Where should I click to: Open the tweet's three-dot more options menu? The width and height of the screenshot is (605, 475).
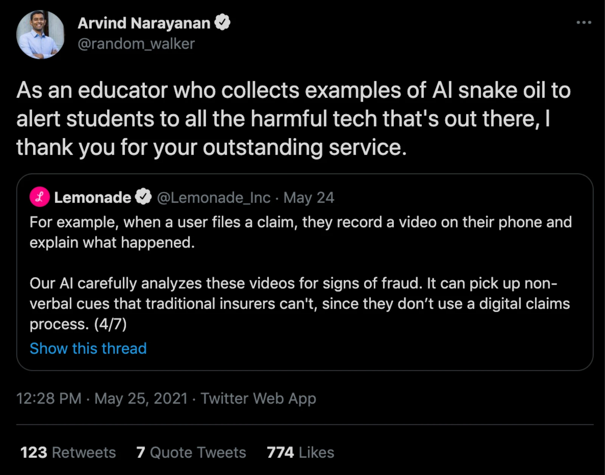pos(583,23)
